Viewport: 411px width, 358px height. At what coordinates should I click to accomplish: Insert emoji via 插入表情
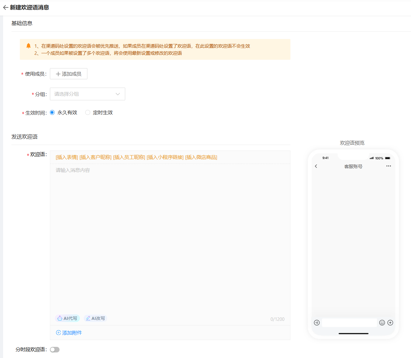[67, 157]
